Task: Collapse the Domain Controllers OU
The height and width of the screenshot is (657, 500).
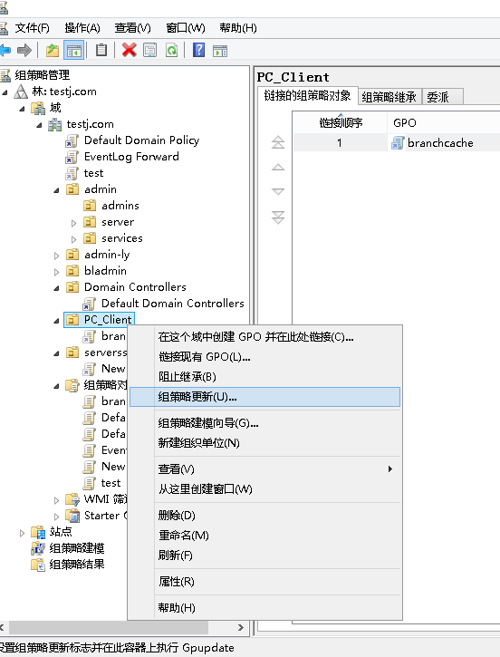Action: pos(56,289)
